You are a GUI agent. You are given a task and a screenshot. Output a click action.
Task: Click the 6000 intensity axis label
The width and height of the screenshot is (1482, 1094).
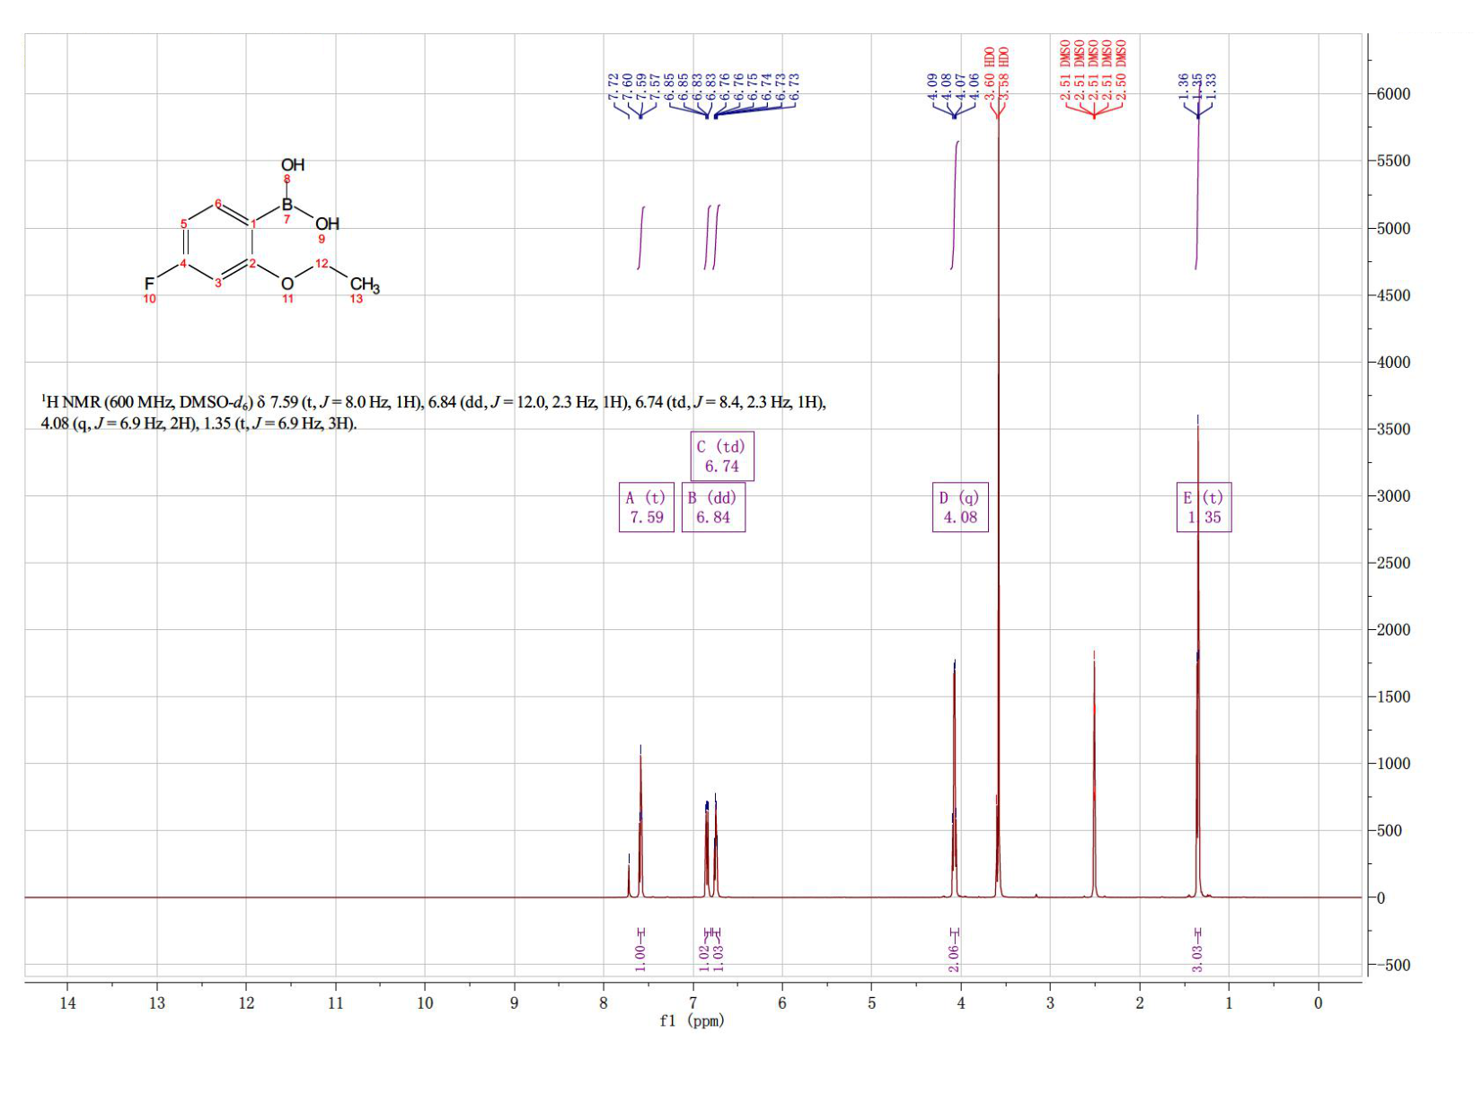[1392, 94]
